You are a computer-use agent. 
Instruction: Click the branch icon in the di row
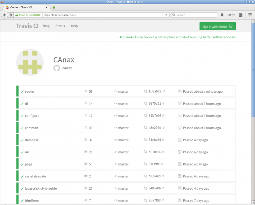coord(115,104)
